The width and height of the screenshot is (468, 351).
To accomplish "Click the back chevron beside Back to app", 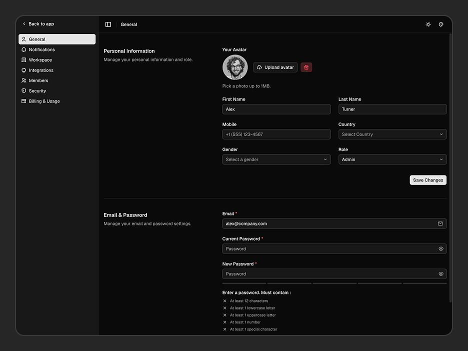I will coord(24,24).
